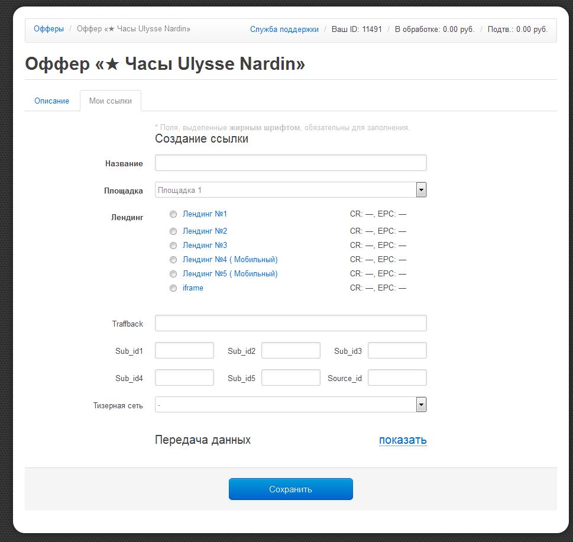This screenshot has width=573, height=542.
Task: Open the Площадка dropdown
Action: pos(290,190)
